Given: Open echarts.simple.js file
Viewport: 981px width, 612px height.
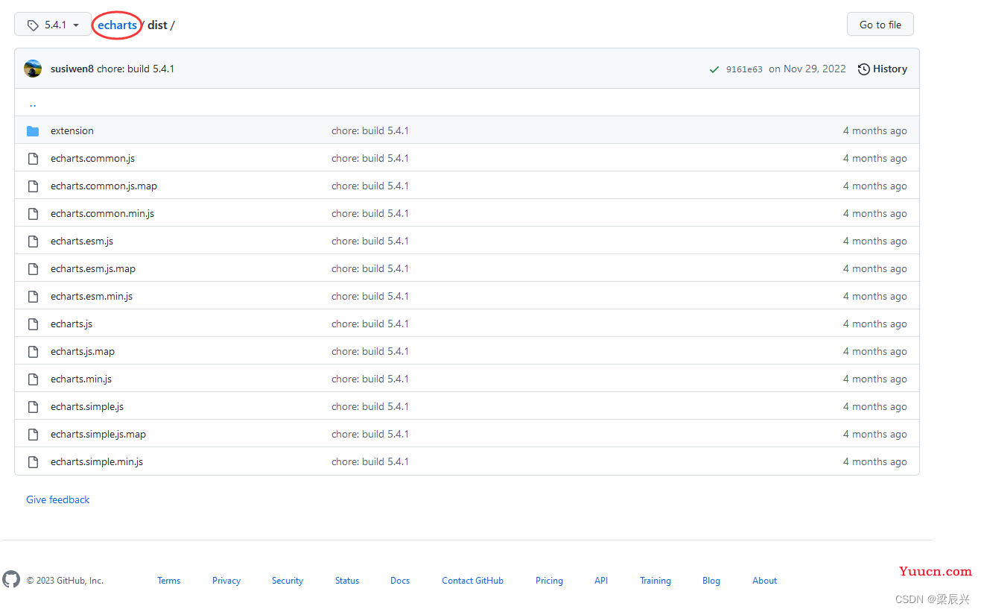Looking at the screenshot, I should click(87, 407).
